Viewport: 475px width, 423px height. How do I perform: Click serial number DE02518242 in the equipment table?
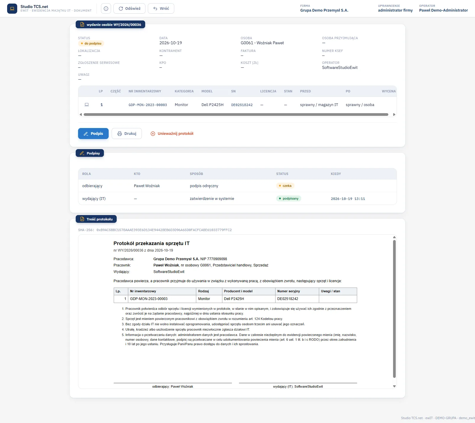point(242,105)
